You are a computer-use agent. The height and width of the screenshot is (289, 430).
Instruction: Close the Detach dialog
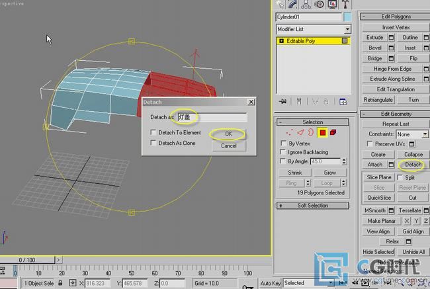coord(251,102)
